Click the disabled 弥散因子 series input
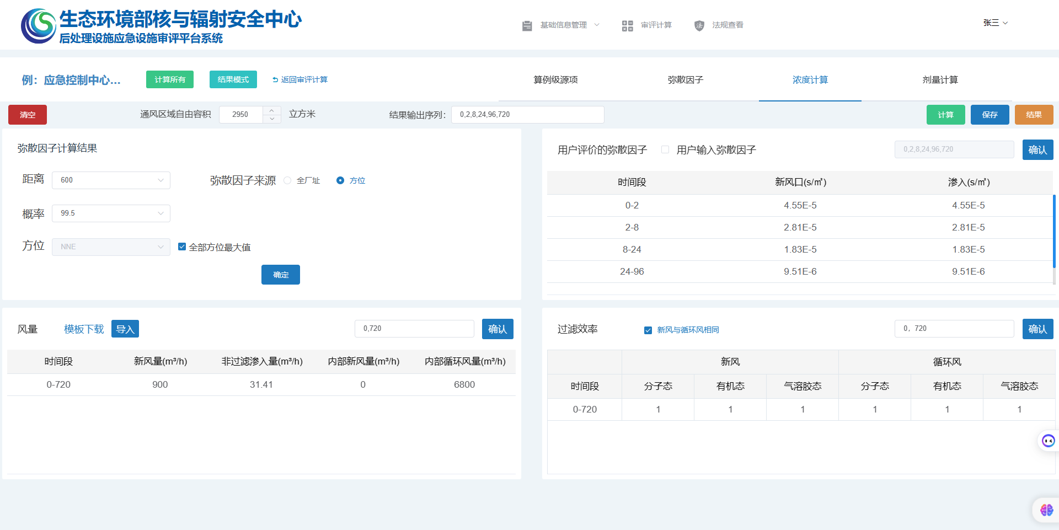Screen dimensions: 1059x530 click(x=954, y=149)
